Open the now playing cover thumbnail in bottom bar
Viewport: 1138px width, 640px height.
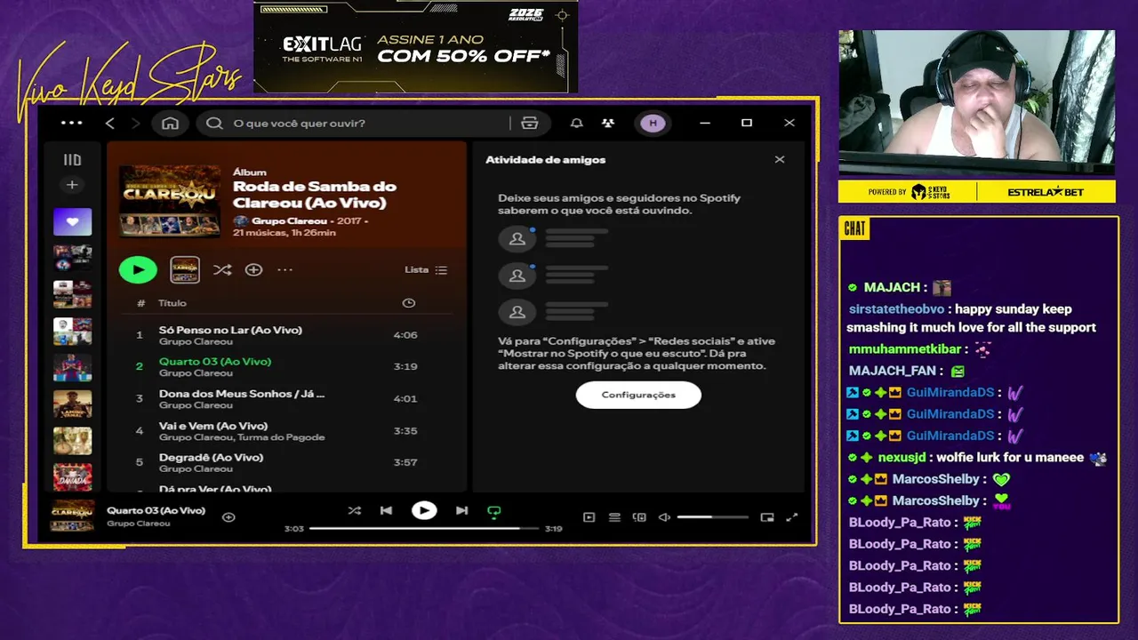click(72, 516)
